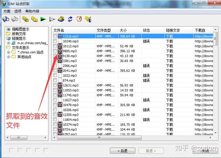Click the file list scroll-up arrow

(x=215, y=29)
